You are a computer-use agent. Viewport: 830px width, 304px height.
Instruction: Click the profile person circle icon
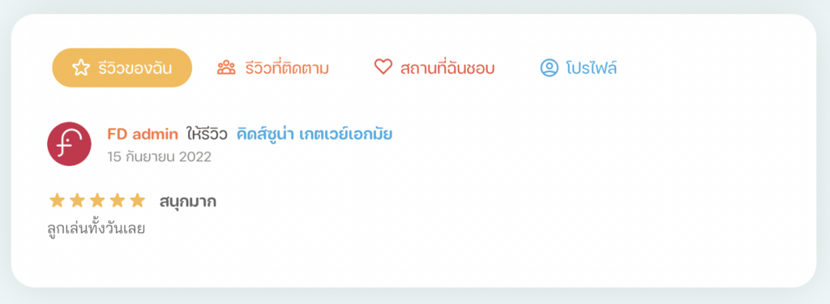(x=550, y=68)
